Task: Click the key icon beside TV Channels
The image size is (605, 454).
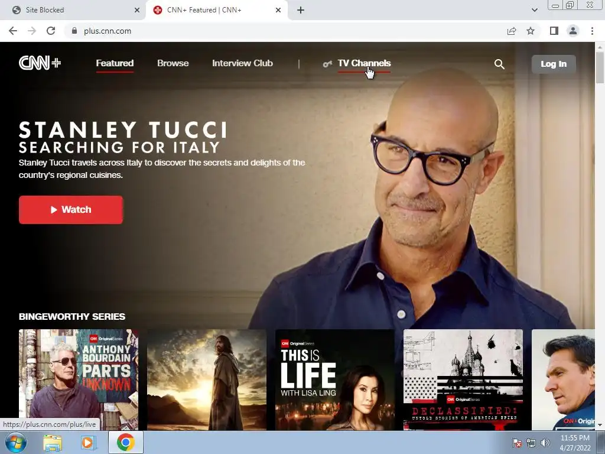Action: tap(327, 64)
